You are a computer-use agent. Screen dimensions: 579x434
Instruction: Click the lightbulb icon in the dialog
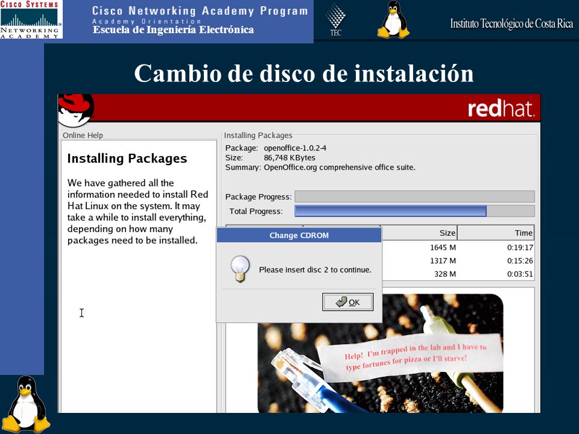click(240, 269)
